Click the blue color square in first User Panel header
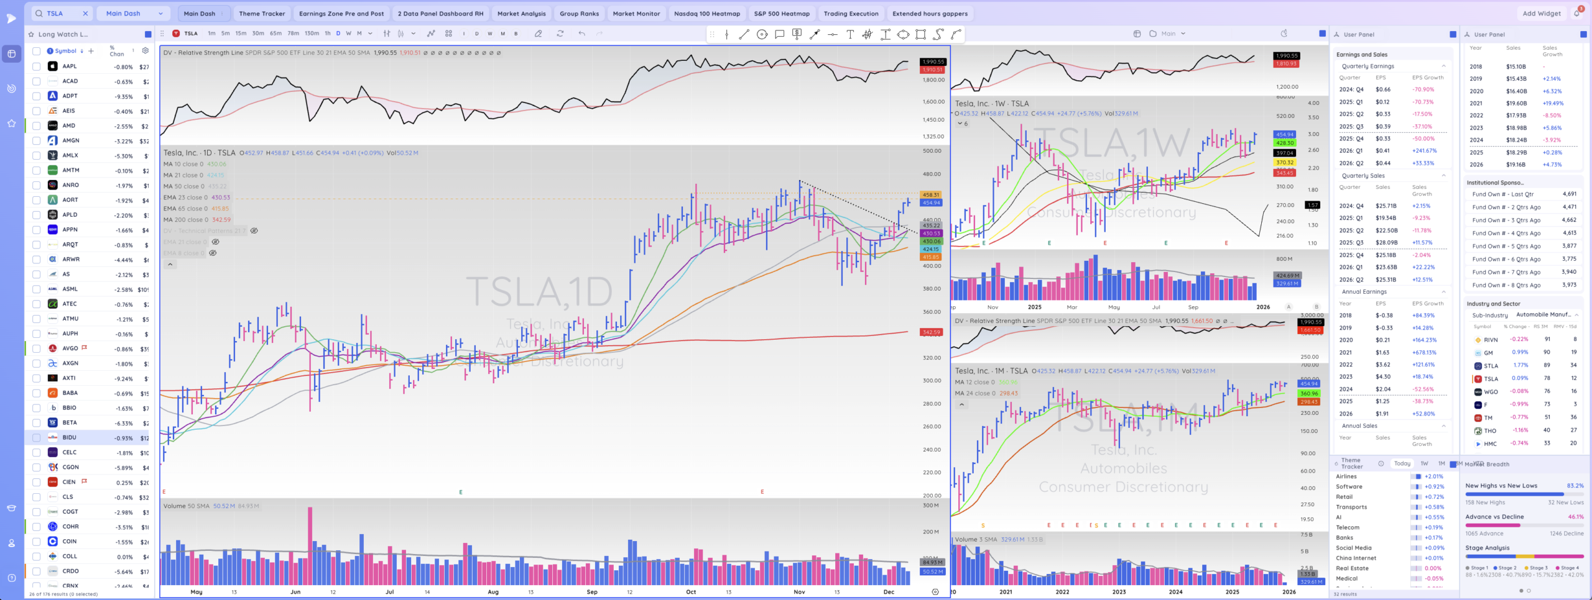The image size is (1592, 600). pyautogui.click(x=1453, y=34)
